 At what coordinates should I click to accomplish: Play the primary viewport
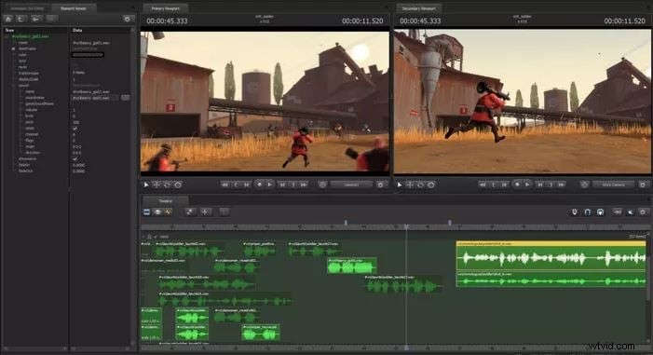coord(270,184)
